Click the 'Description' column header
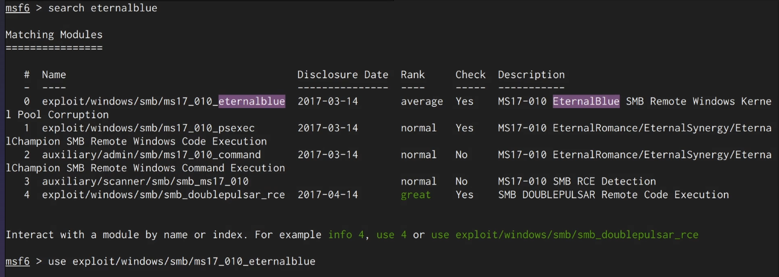The height and width of the screenshot is (277, 779). coord(531,75)
